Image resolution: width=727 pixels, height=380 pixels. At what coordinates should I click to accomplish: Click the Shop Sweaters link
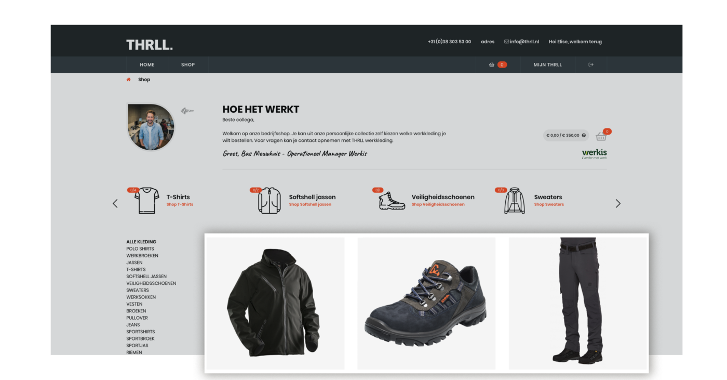click(x=549, y=204)
